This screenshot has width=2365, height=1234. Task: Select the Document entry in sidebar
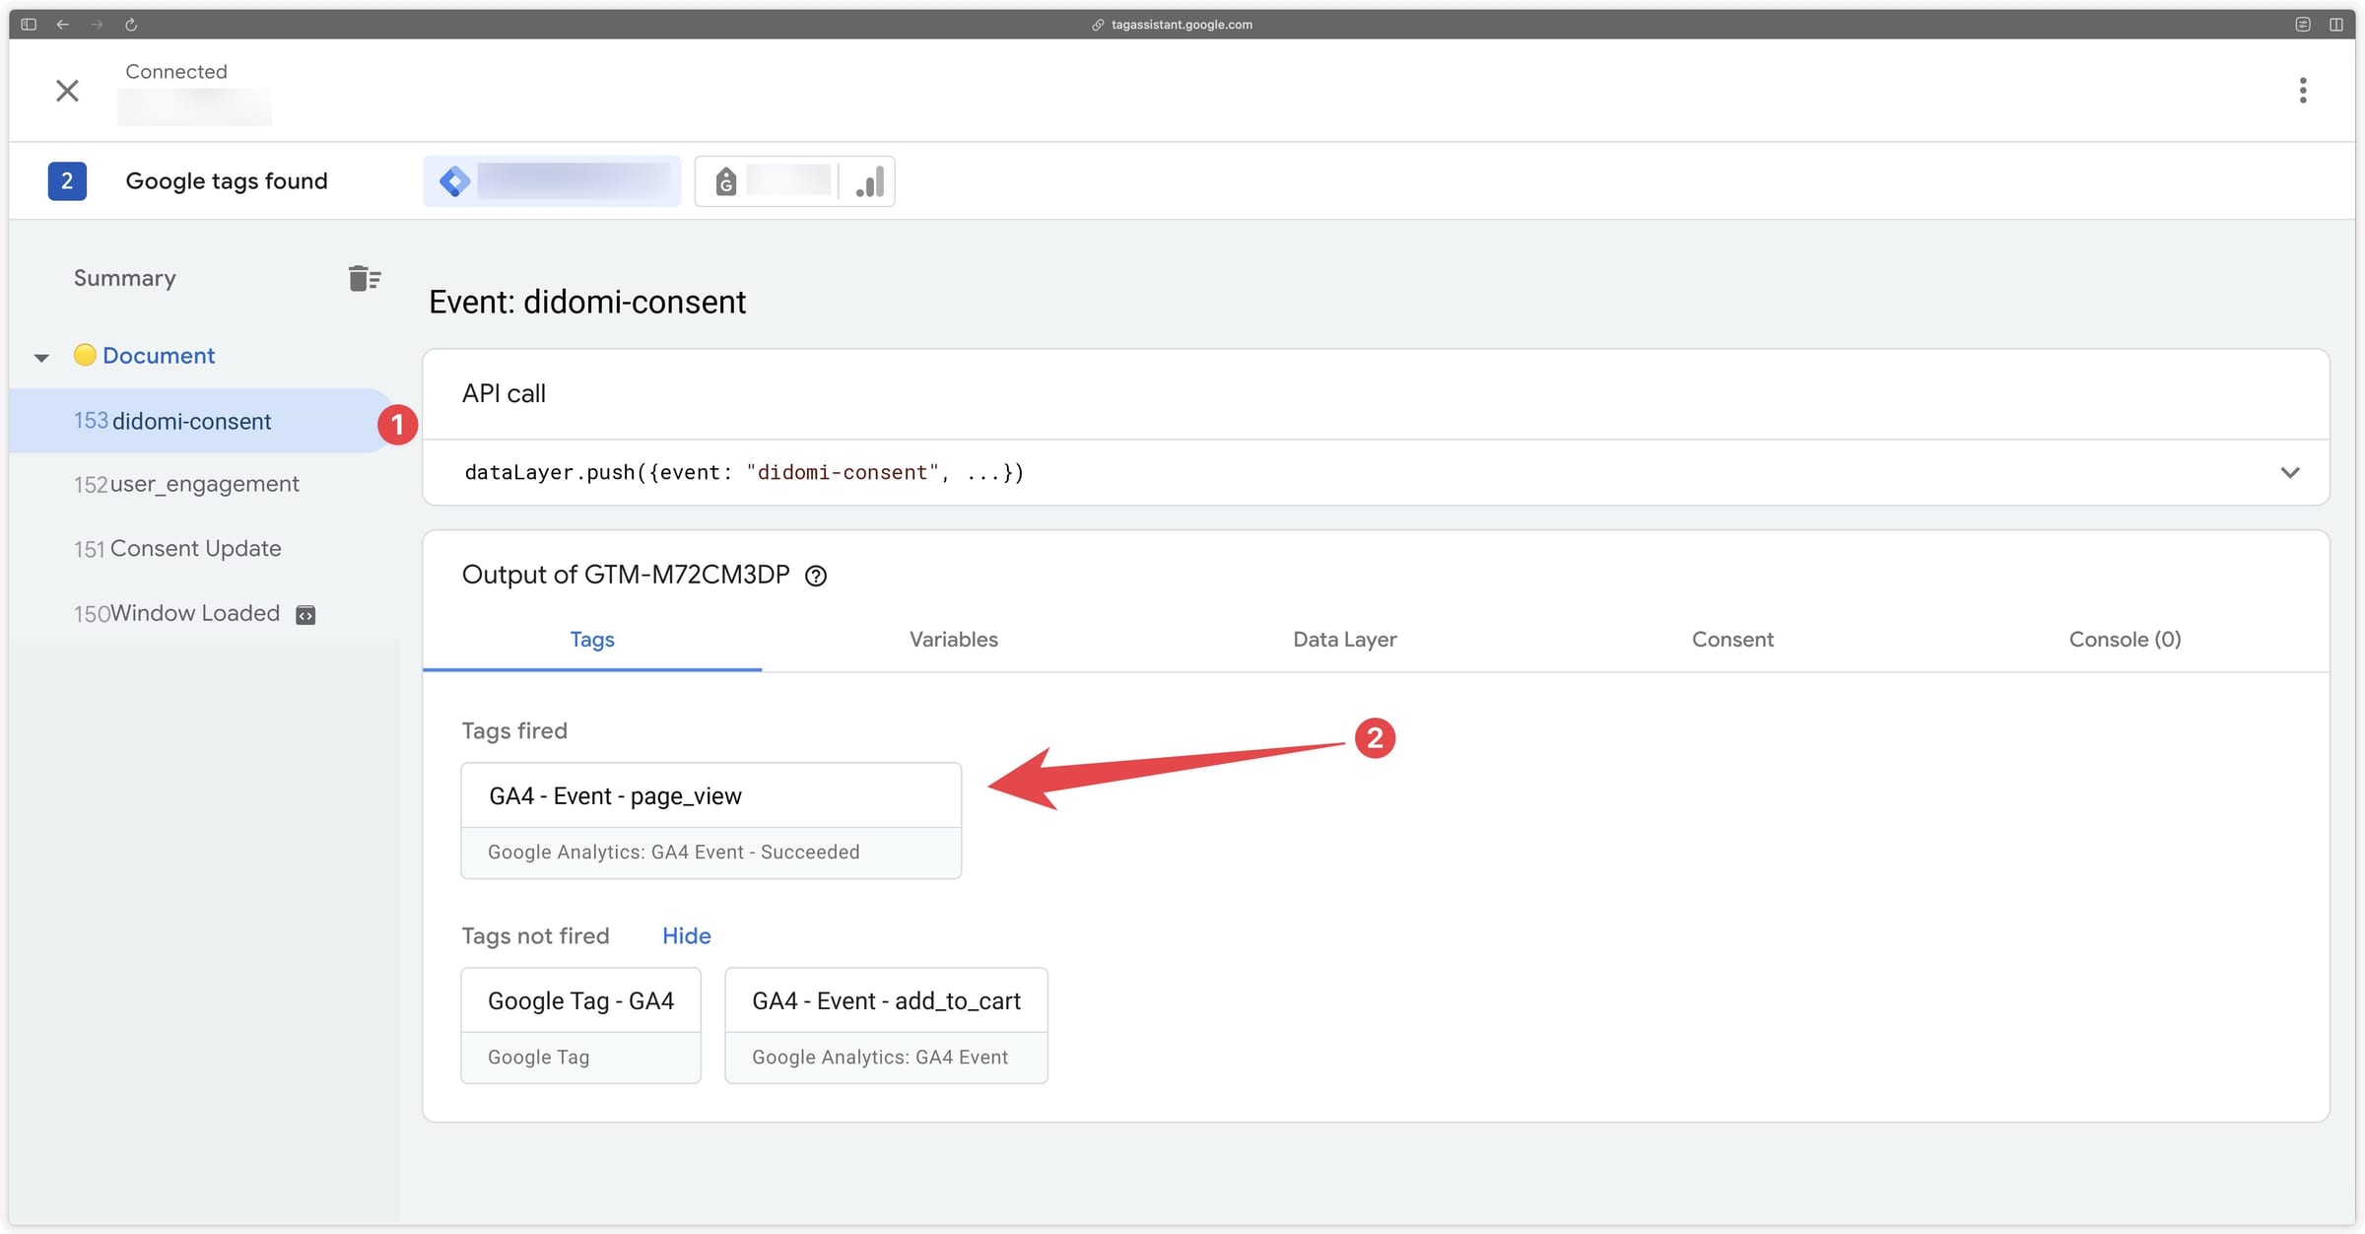159,356
